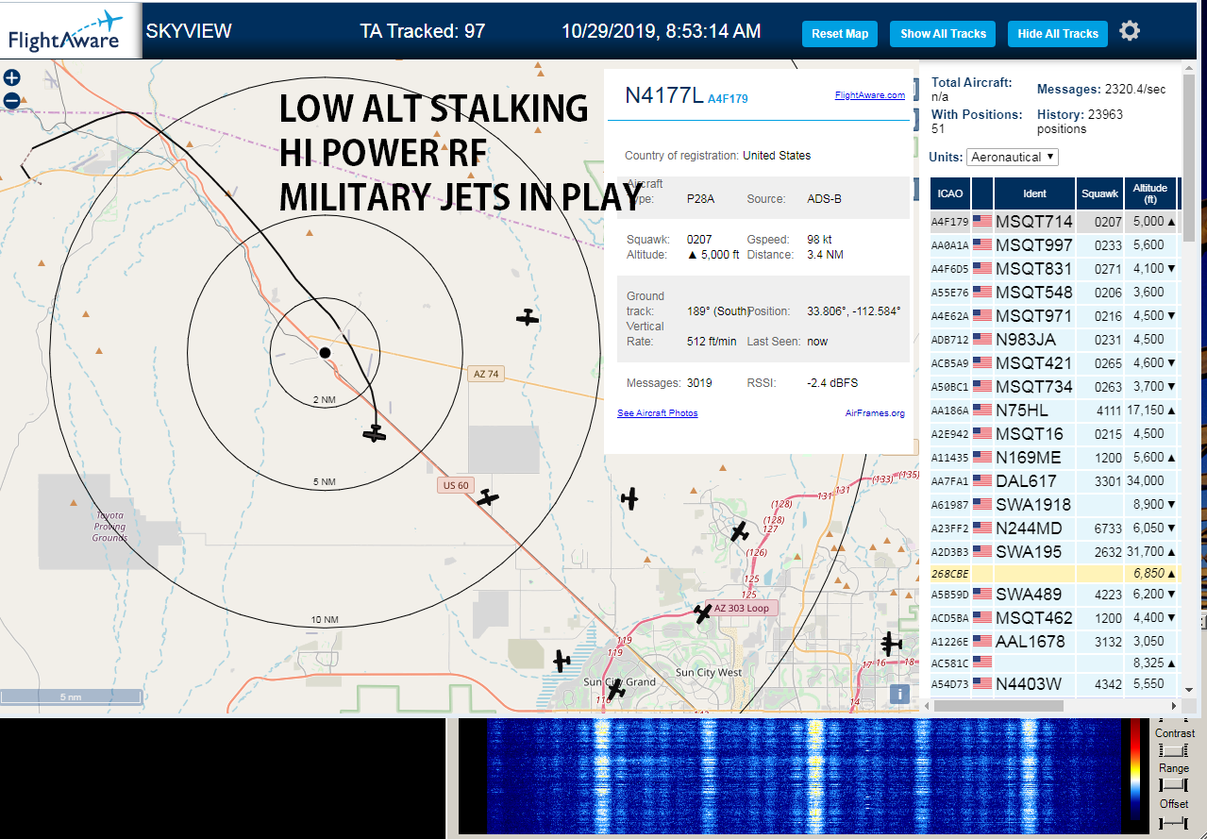Click the US flag in N4403W row
The height and width of the screenshot is (839, 1207).
982,682
